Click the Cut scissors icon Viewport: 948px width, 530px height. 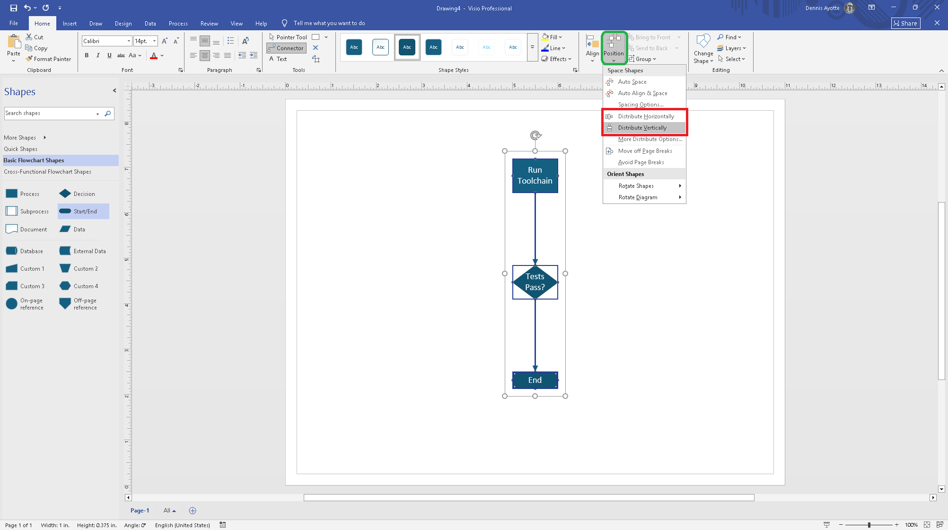point(29,37)
